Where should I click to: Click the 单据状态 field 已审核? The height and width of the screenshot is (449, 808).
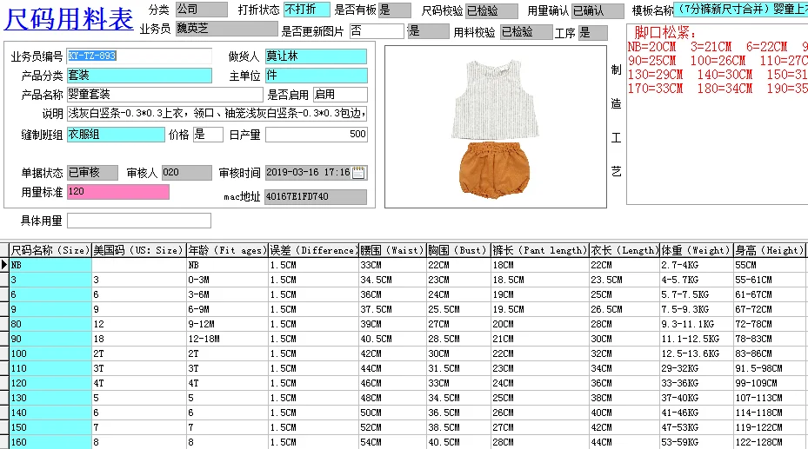(x=92, y=173)
